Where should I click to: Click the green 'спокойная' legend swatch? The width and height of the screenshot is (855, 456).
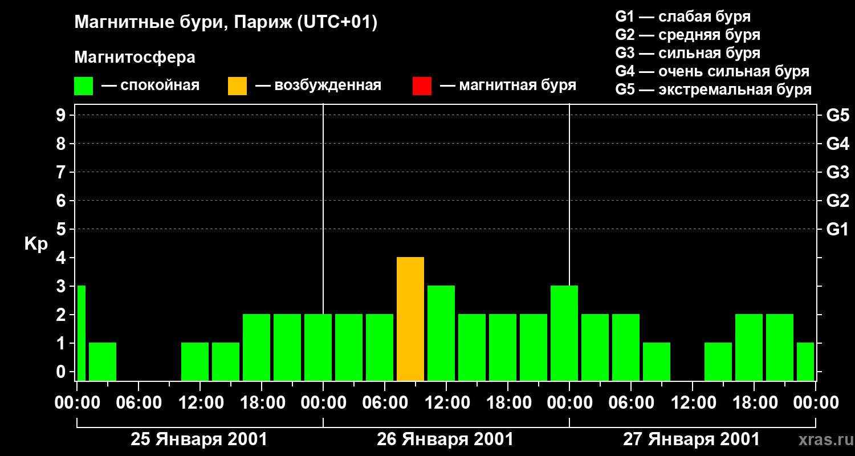[x=83, y=86]
